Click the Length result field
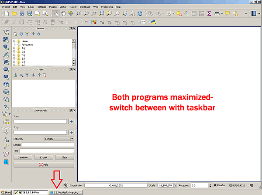262x195 pixels. [x=48, y=145]
